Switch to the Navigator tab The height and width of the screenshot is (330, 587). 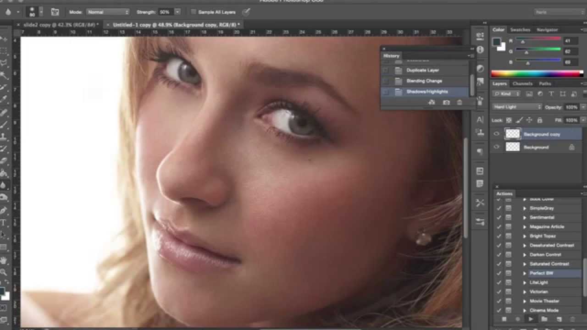pyautogui.click(x=547, y=30)
